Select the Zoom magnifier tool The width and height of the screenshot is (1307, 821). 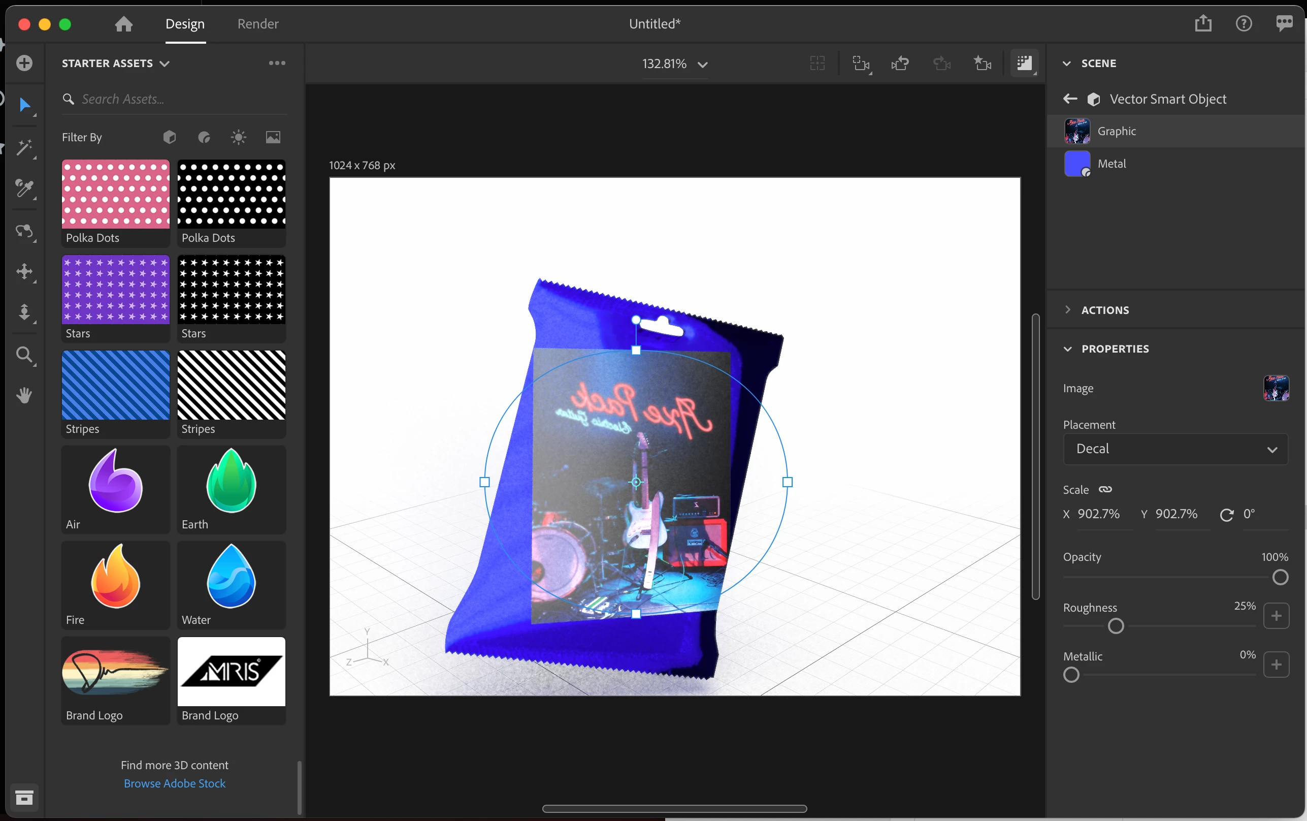coord(24,355)
